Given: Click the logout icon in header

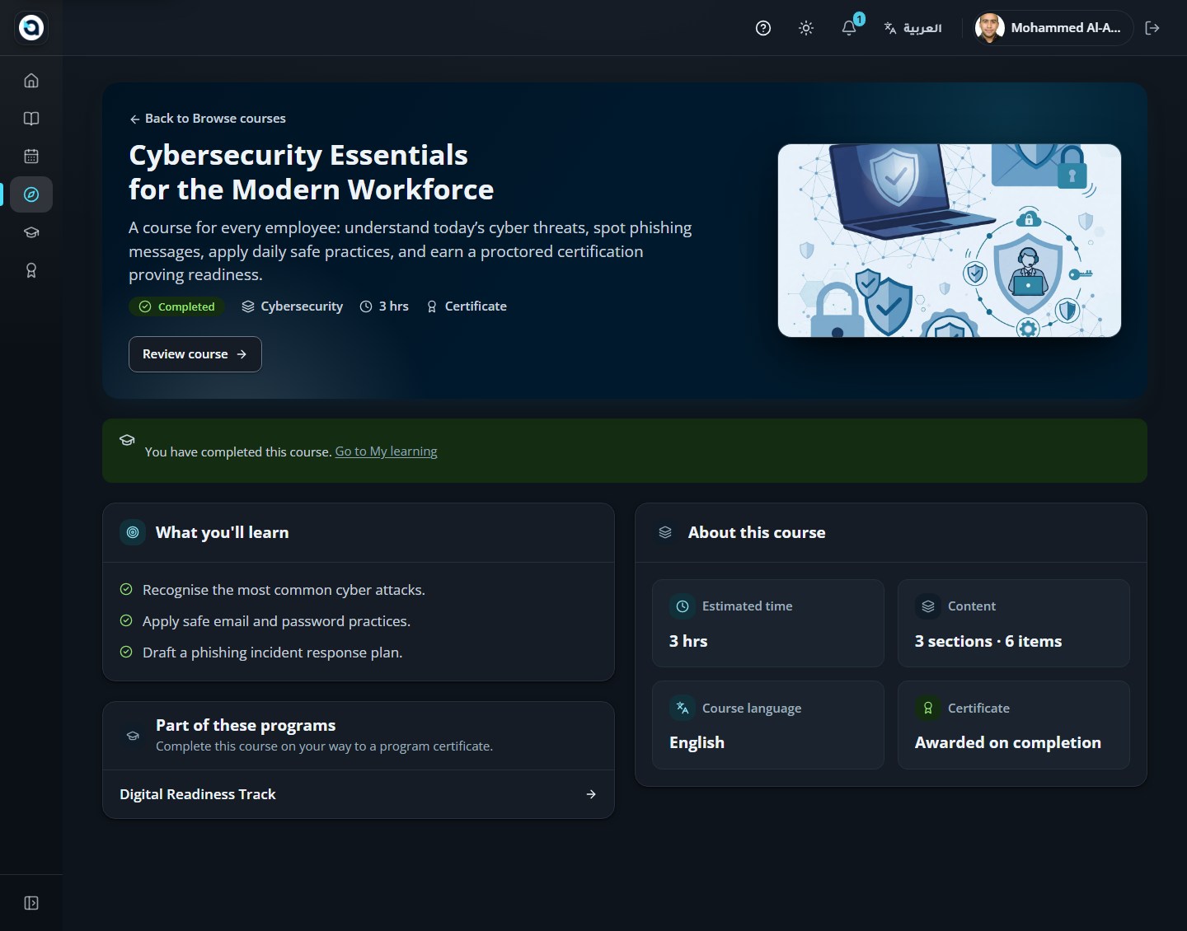Looking at the screenshot, I should pyautogui.click(x=1152, y=28).
